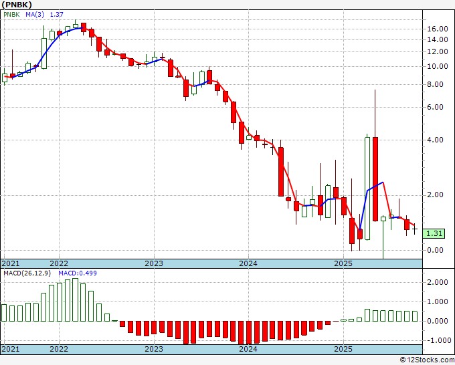This screenshot has height=365, width=455.
Task: Click the MA(3) indicator label
Action: (x=35, y=15)
